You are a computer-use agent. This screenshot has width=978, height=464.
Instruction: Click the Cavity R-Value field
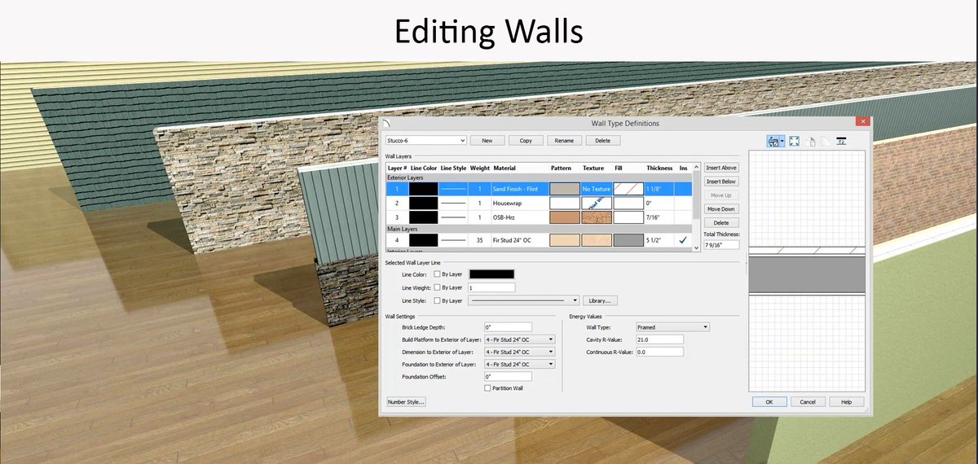[x=659, y=339]
